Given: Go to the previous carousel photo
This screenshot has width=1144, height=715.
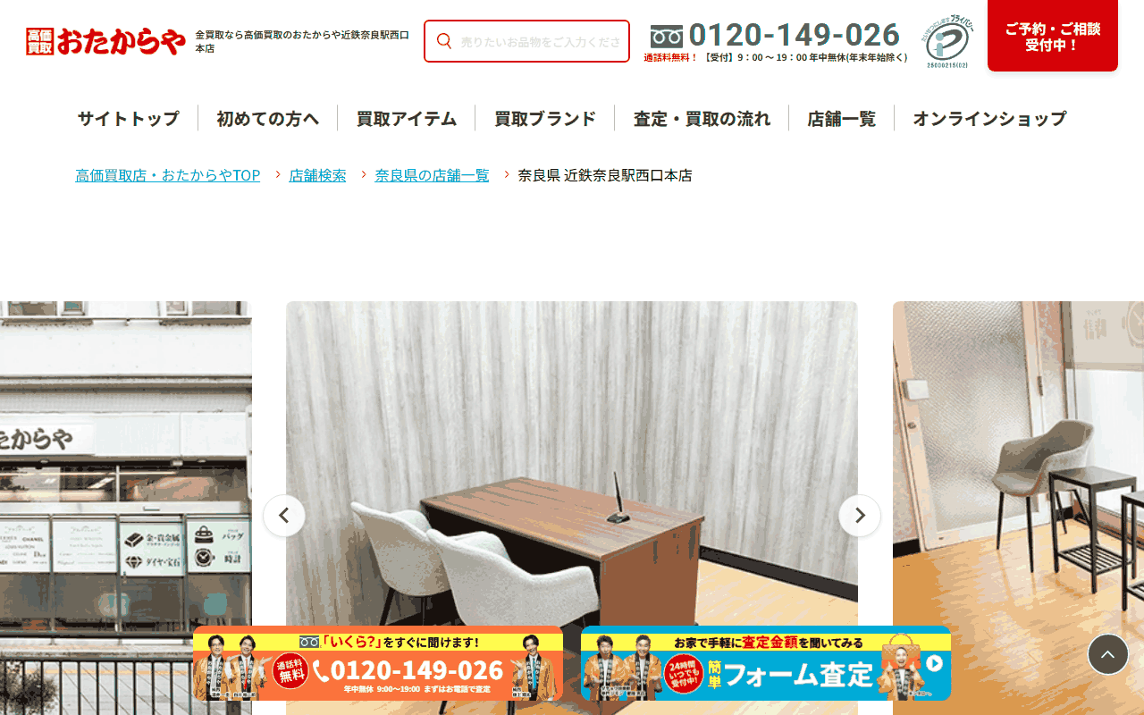Looking at the screenshot, I should pos(284,516).
